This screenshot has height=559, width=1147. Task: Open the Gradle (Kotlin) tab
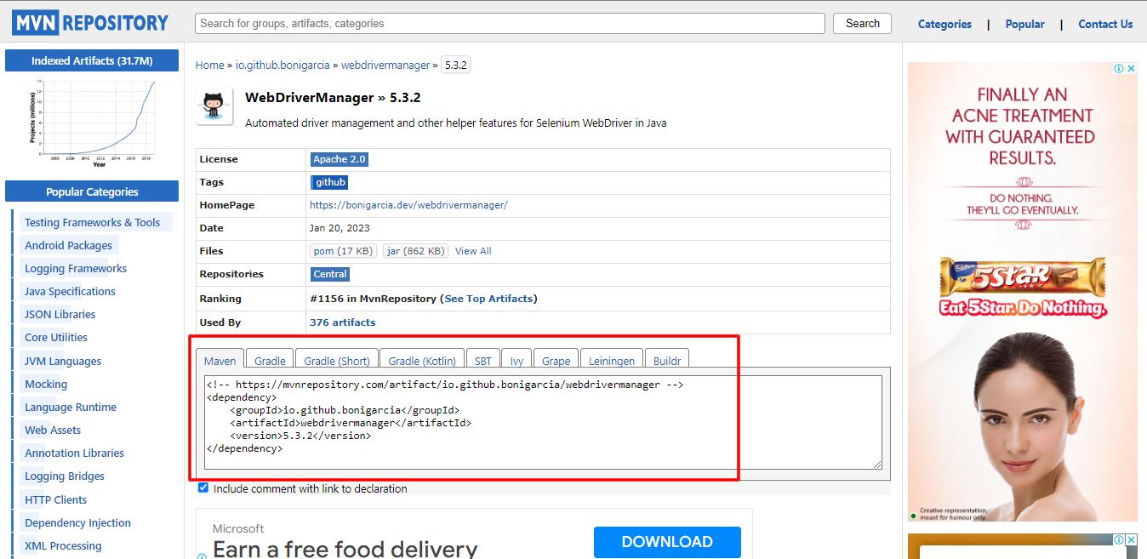422,361
